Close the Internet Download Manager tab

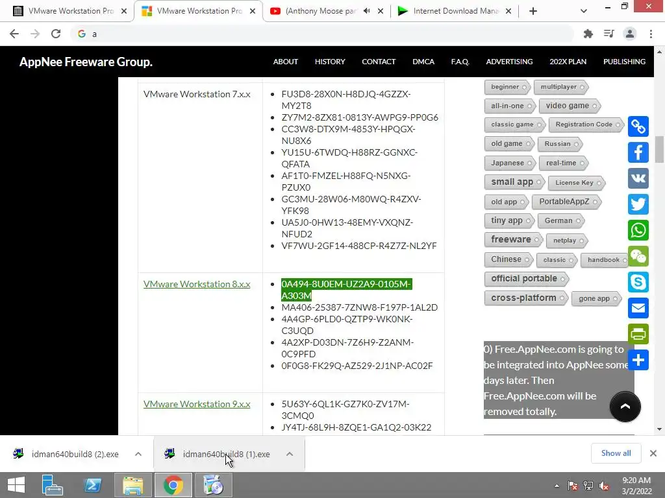point(508,11)
